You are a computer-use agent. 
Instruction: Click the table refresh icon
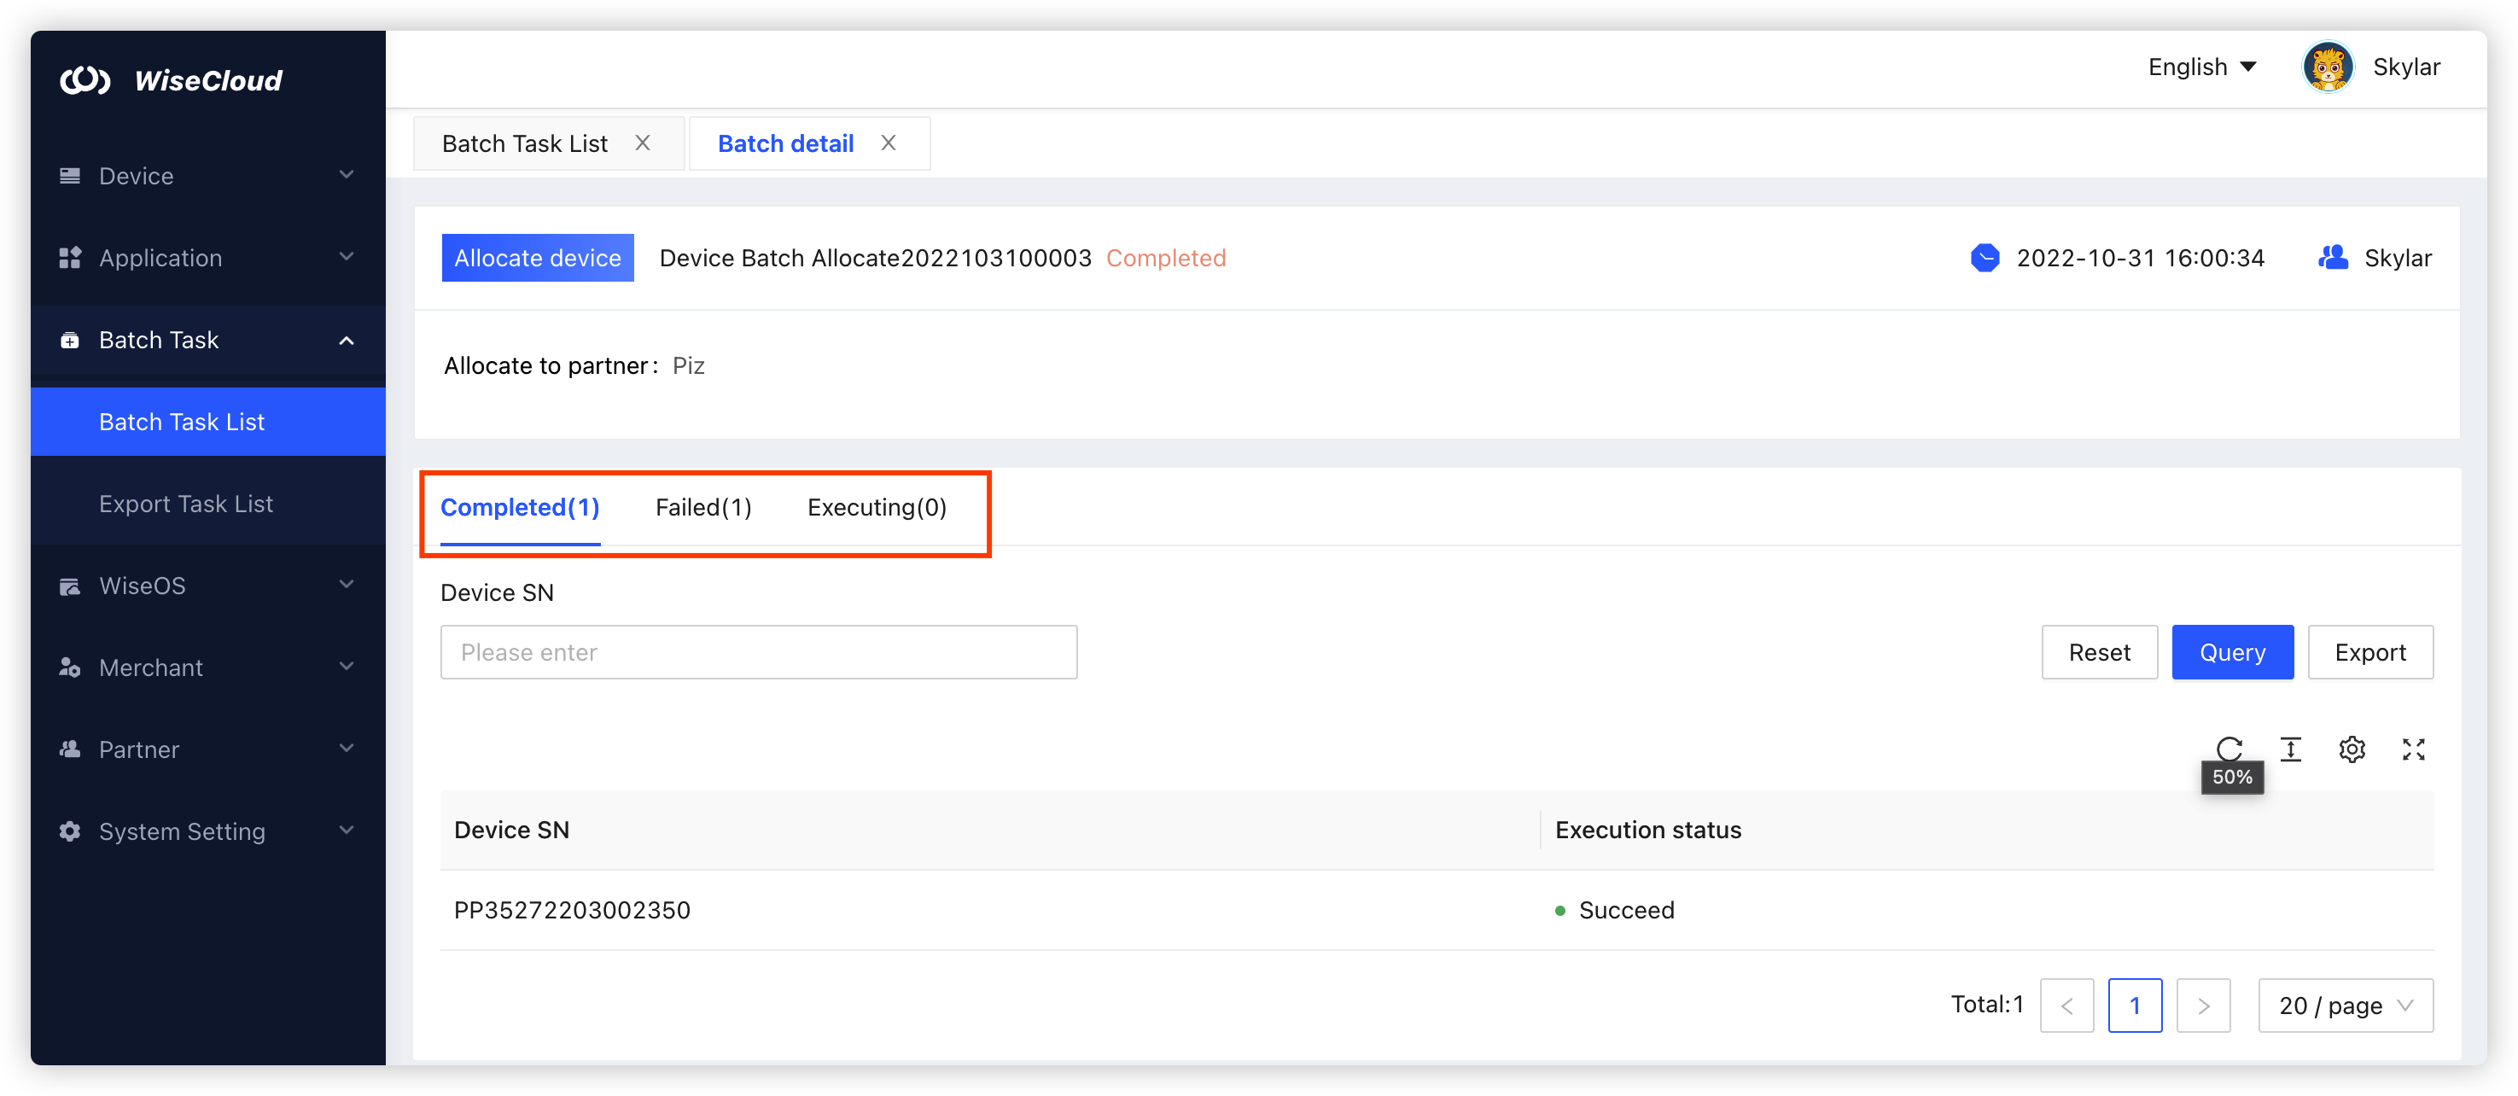click(2229, 749)
